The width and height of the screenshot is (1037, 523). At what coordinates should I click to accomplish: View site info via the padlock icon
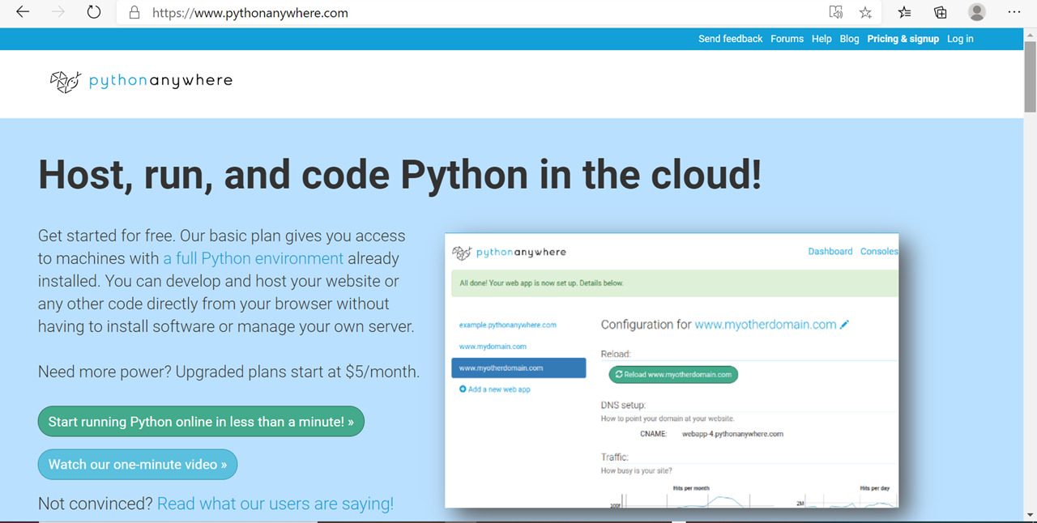click(134, 13)
